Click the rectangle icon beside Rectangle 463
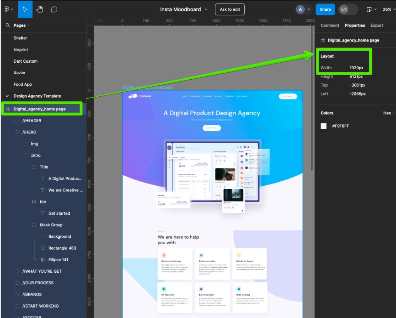Viewport: 396px width, 318px height. tap(42, 248)
